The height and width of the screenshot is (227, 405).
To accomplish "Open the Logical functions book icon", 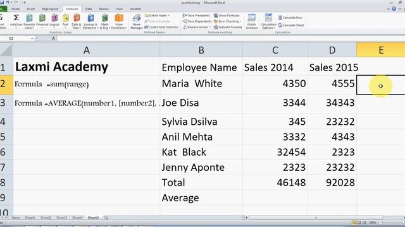I will click(54, 18).
